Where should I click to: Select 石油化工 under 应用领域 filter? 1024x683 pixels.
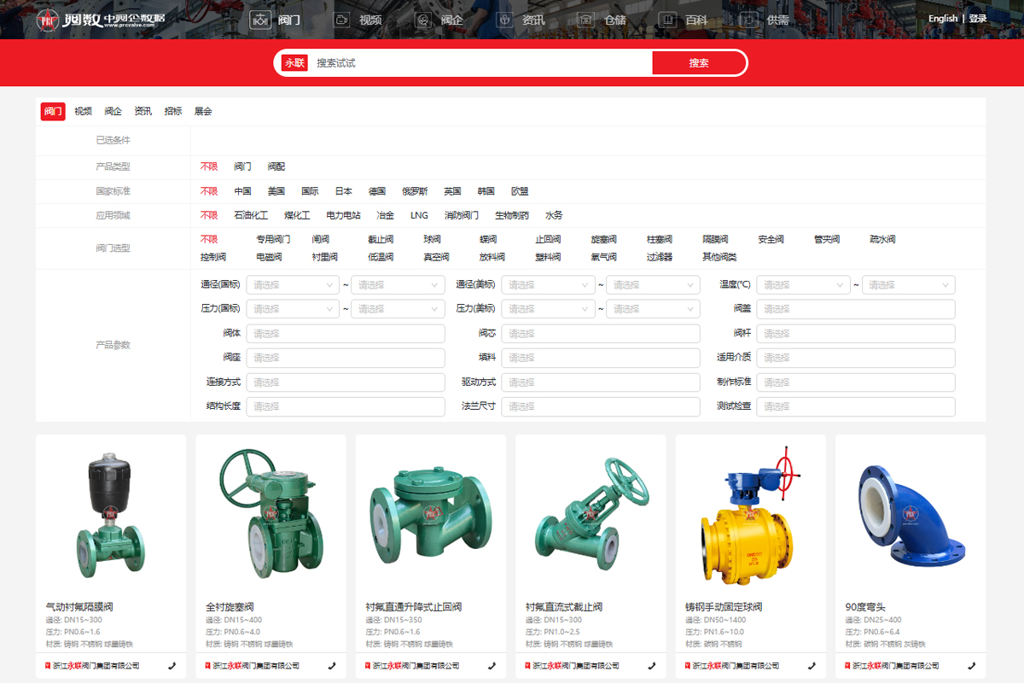point(251,215)
